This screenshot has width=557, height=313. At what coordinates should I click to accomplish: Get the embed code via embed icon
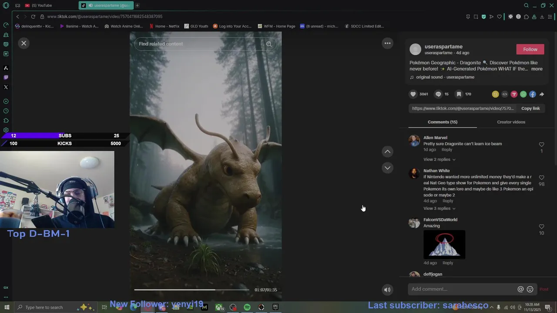pos(505,94)
